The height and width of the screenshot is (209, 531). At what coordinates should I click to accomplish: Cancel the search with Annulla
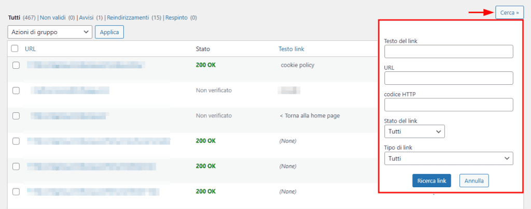click(474, 181)
